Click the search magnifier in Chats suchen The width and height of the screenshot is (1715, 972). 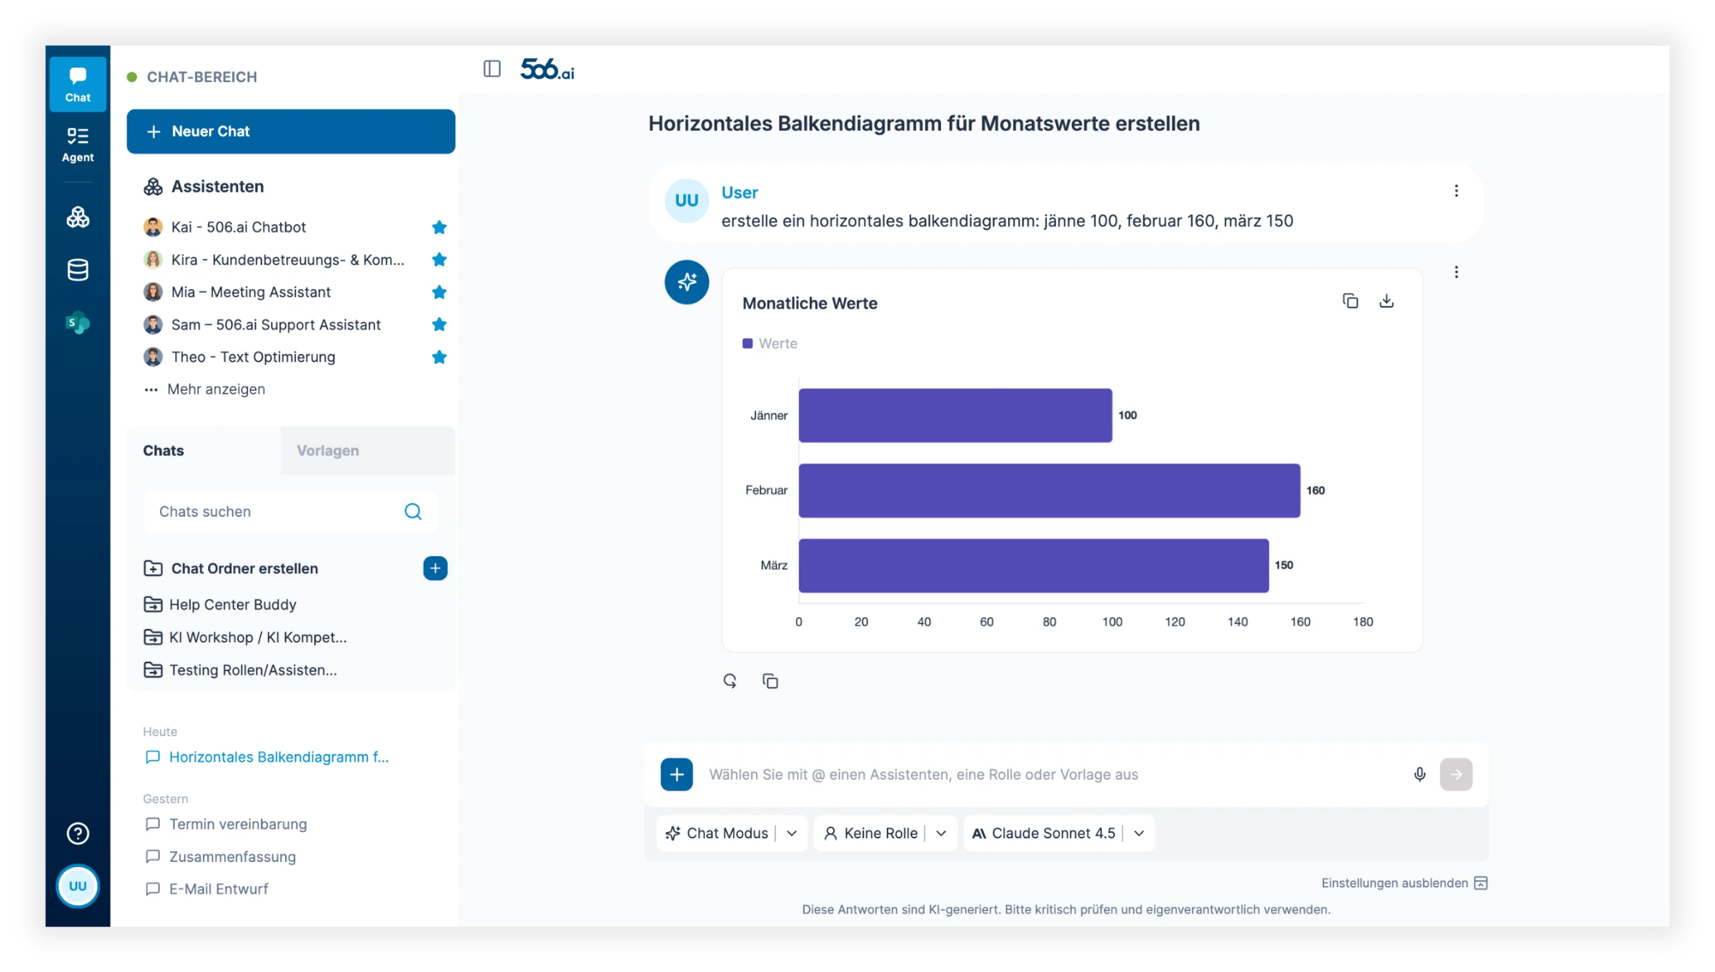pos(413,512)
